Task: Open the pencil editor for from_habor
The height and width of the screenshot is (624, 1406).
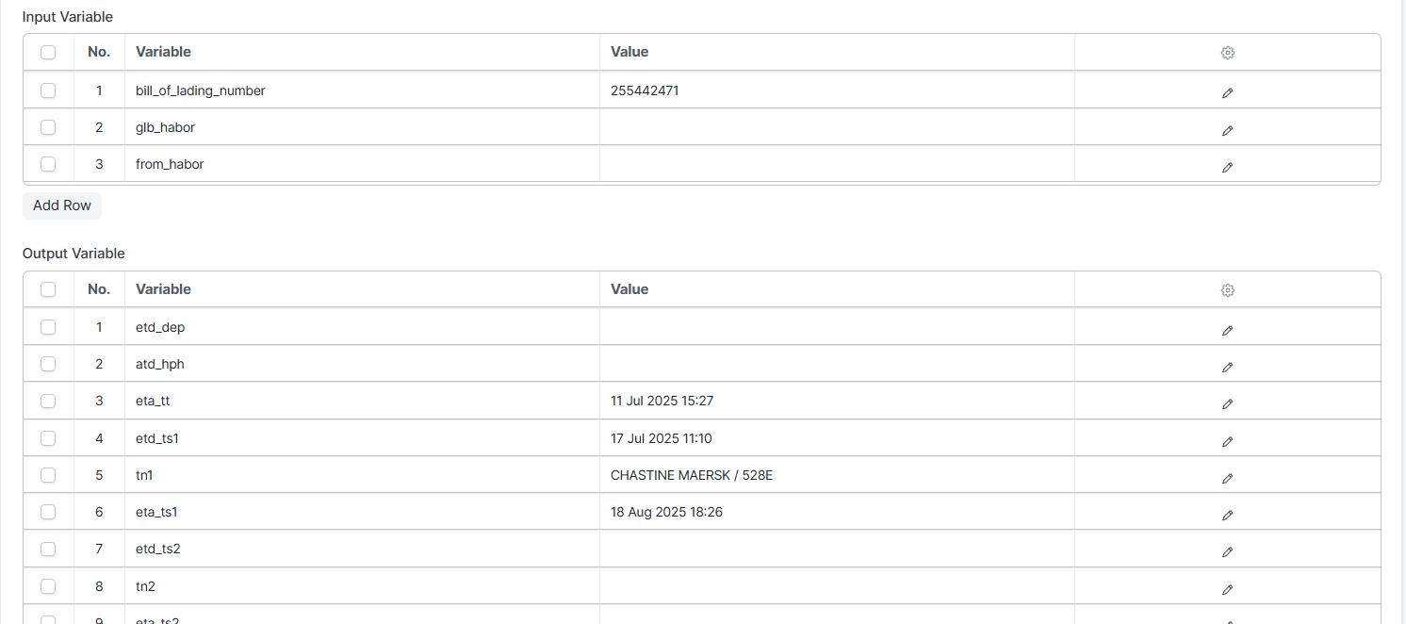Action: tap(1227, 167)
